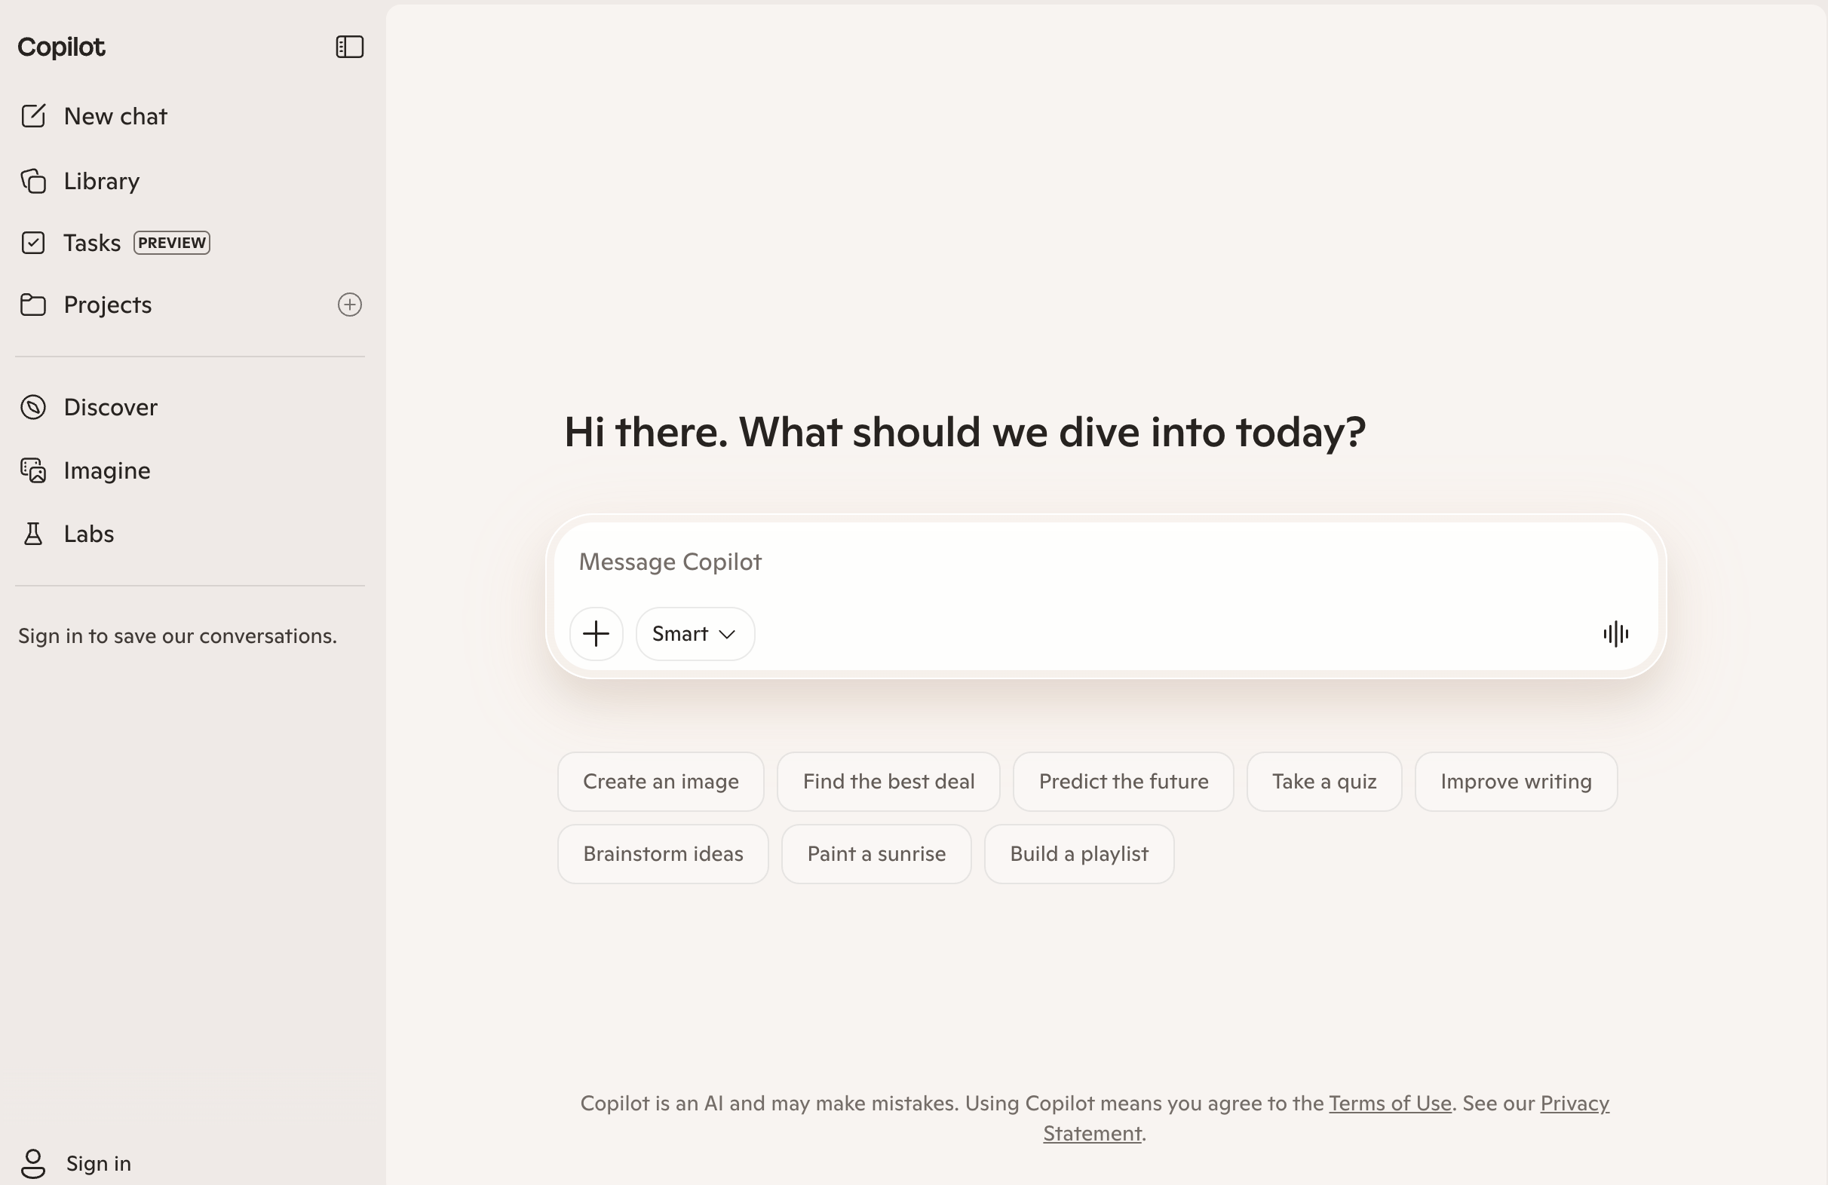This screenshot has width=1828, height=1185.
Task: Add a new project with the plus icon
Action: click(349, 305)
